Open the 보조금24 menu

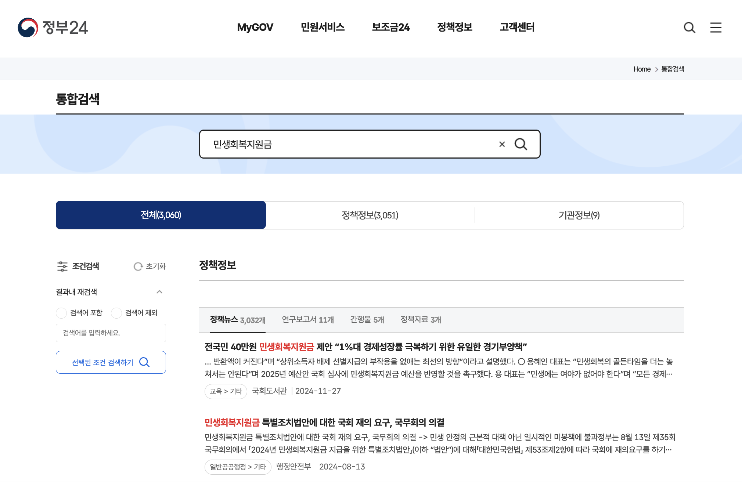click(x=391, y=27)
